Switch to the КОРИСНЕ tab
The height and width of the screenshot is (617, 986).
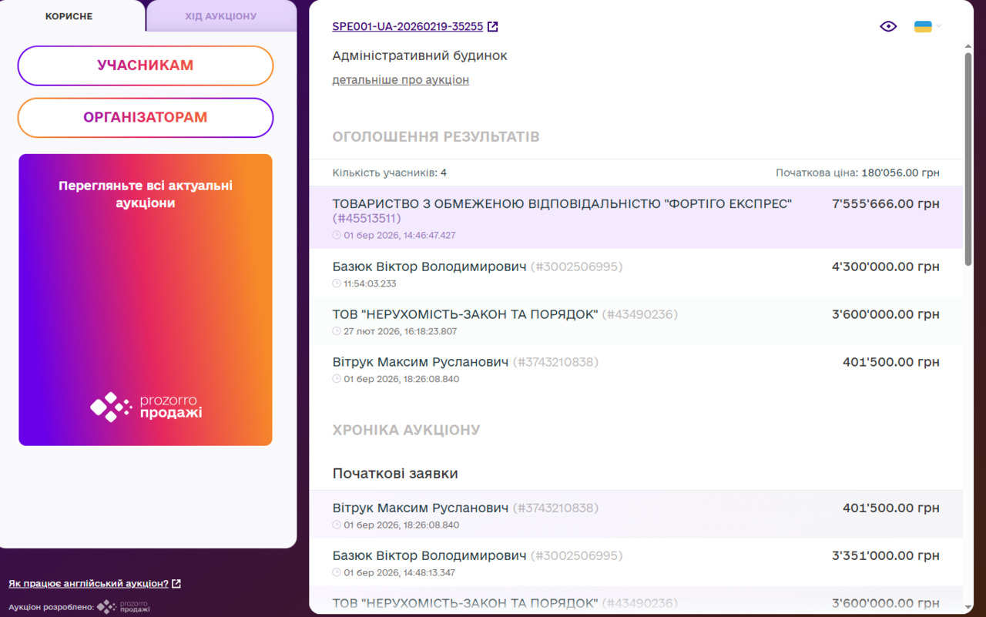point(69,16)
